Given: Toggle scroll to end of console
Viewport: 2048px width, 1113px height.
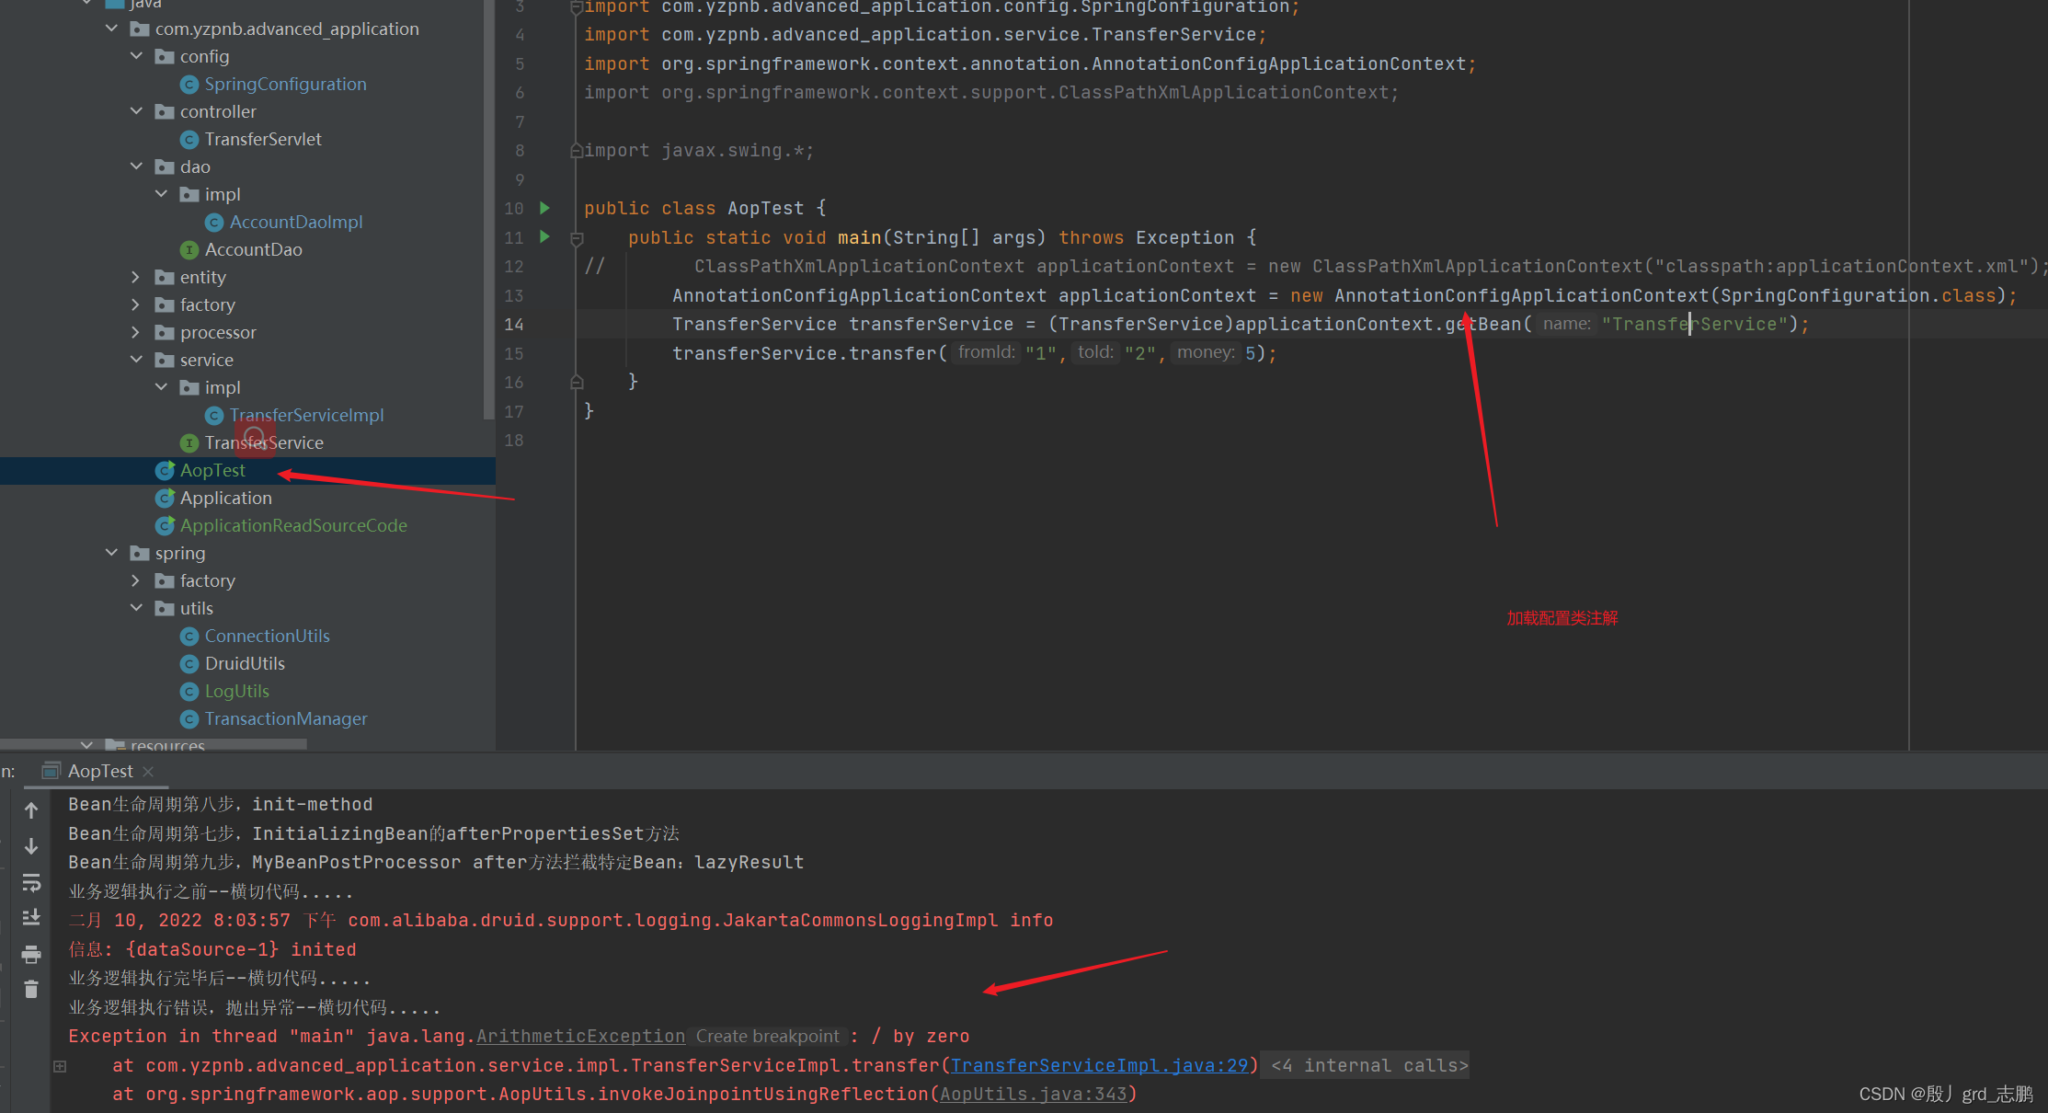Looking at the screenshot, I should click(31, 918).
